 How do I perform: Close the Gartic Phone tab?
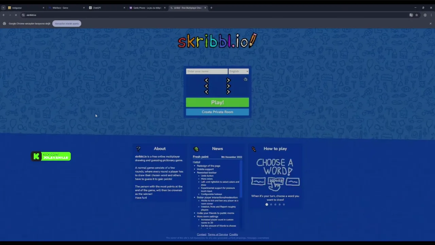(x=165, y=8)
